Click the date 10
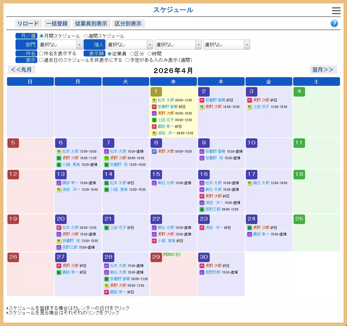The image size is (347, 326). (251, 143)
